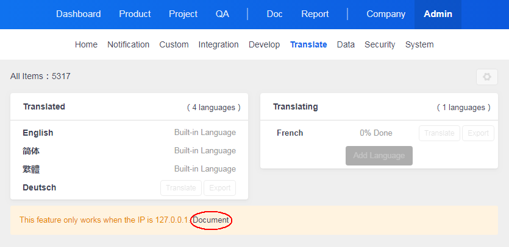This screenshot has width=509, height=247.
Task: Switch to the Company section
Action: [386, 14]
